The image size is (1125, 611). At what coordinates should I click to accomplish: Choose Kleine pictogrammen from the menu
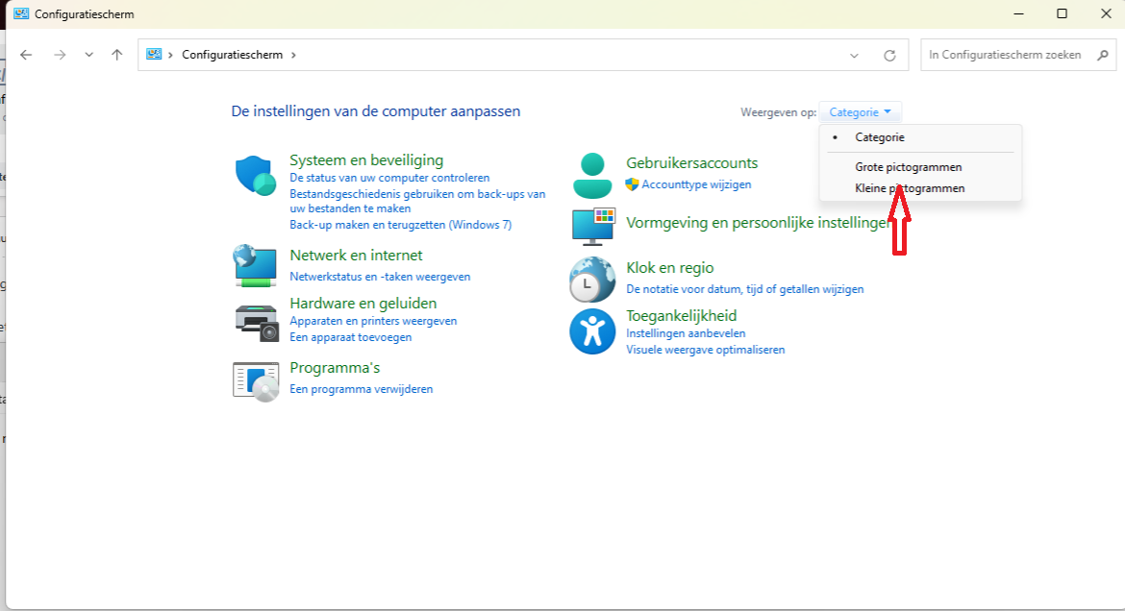(909, 188)
